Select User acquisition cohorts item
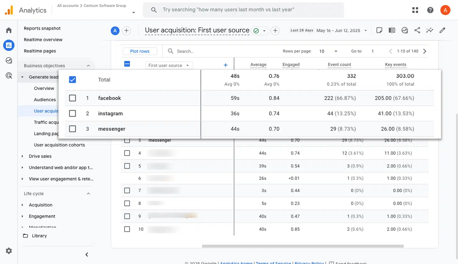 click(x=59, y=145)
